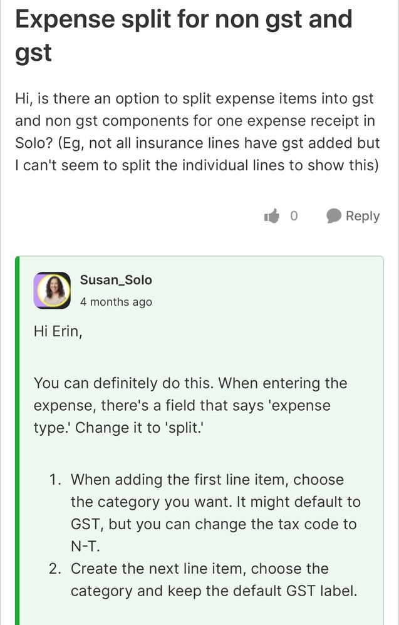Click the Reply text link
Viewport: 399px width, 625px height.
(x=363, y=216)
